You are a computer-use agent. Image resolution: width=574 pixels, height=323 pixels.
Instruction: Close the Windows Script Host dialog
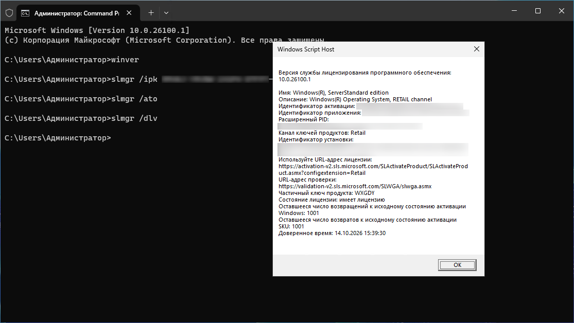[x=476, y=49]
